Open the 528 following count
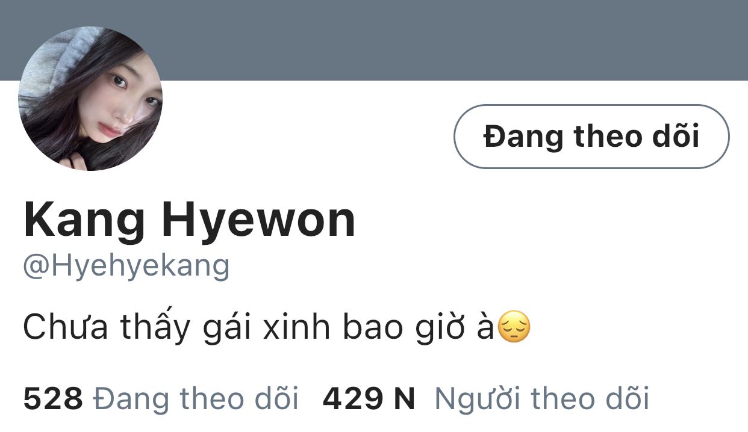 click(53, 399)
